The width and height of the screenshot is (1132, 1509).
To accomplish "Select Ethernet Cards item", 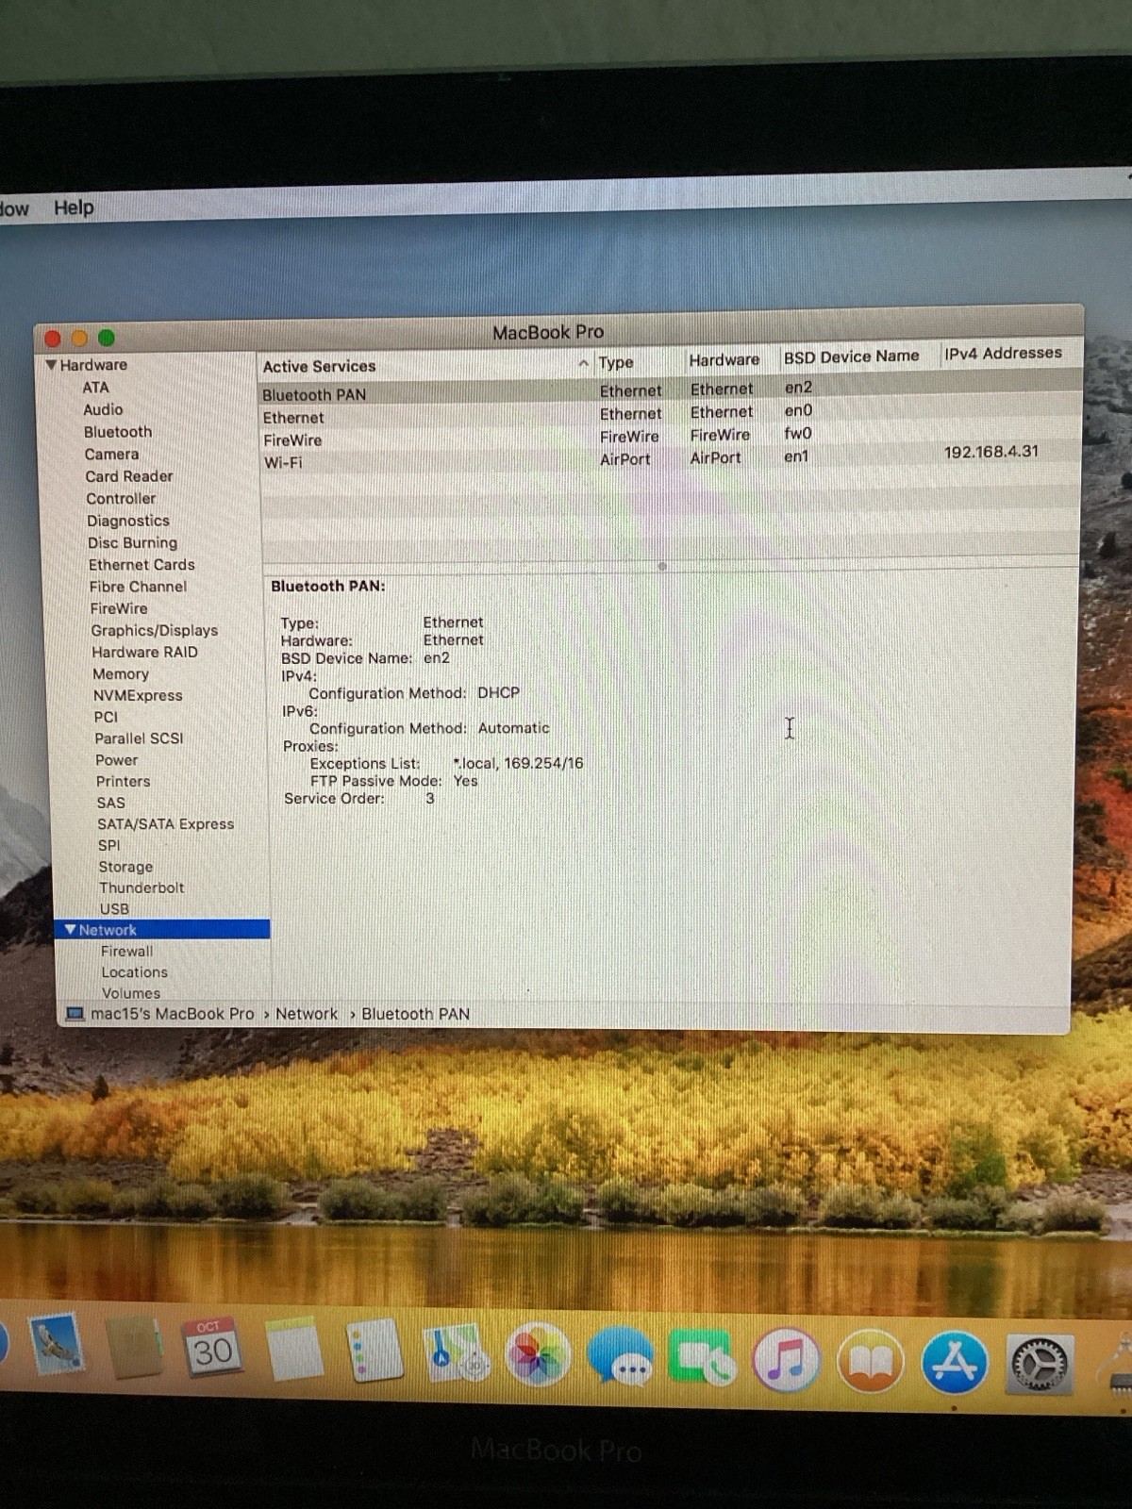I will (x=141, y=564).
